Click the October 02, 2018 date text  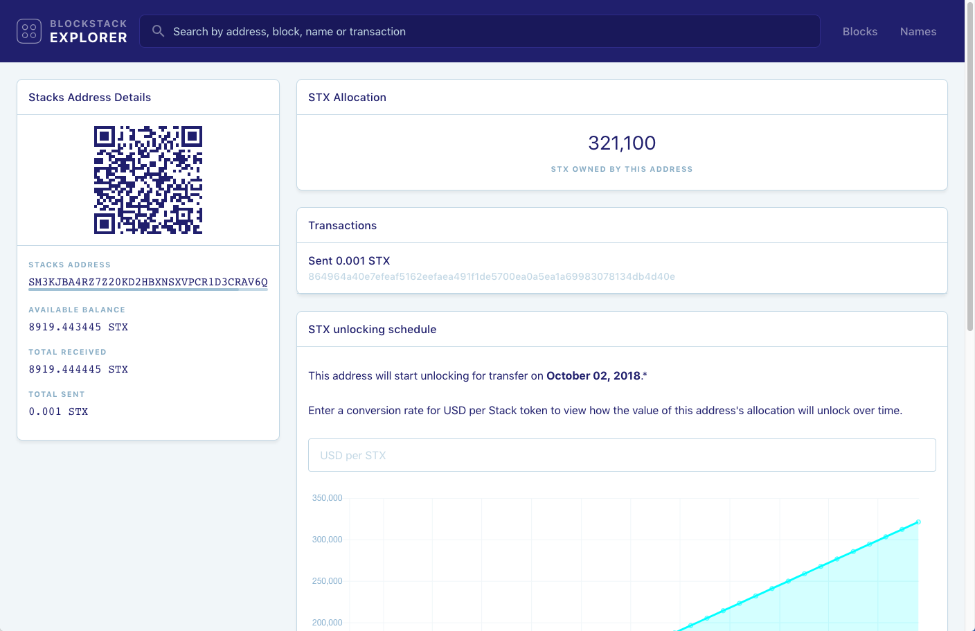tap(593, 375)
